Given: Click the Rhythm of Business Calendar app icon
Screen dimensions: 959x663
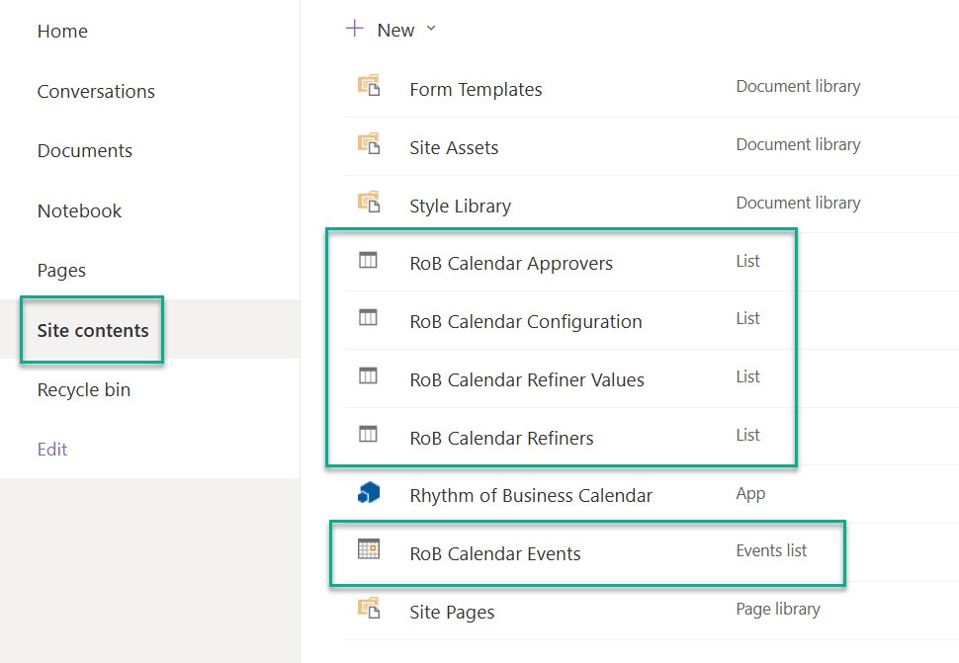Looking at the screenshot, I should 368,492.
